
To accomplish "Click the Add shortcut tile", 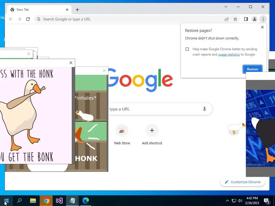I will coord(152,135).
